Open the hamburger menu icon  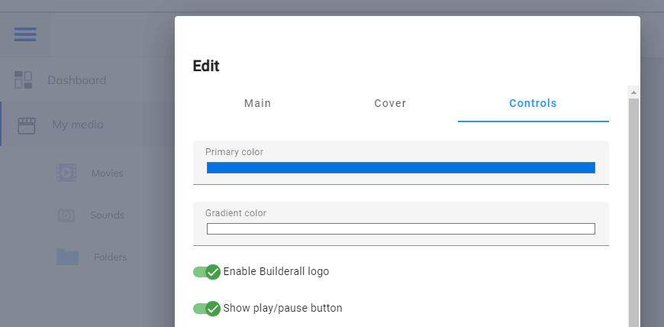click(x=25, y=34)
